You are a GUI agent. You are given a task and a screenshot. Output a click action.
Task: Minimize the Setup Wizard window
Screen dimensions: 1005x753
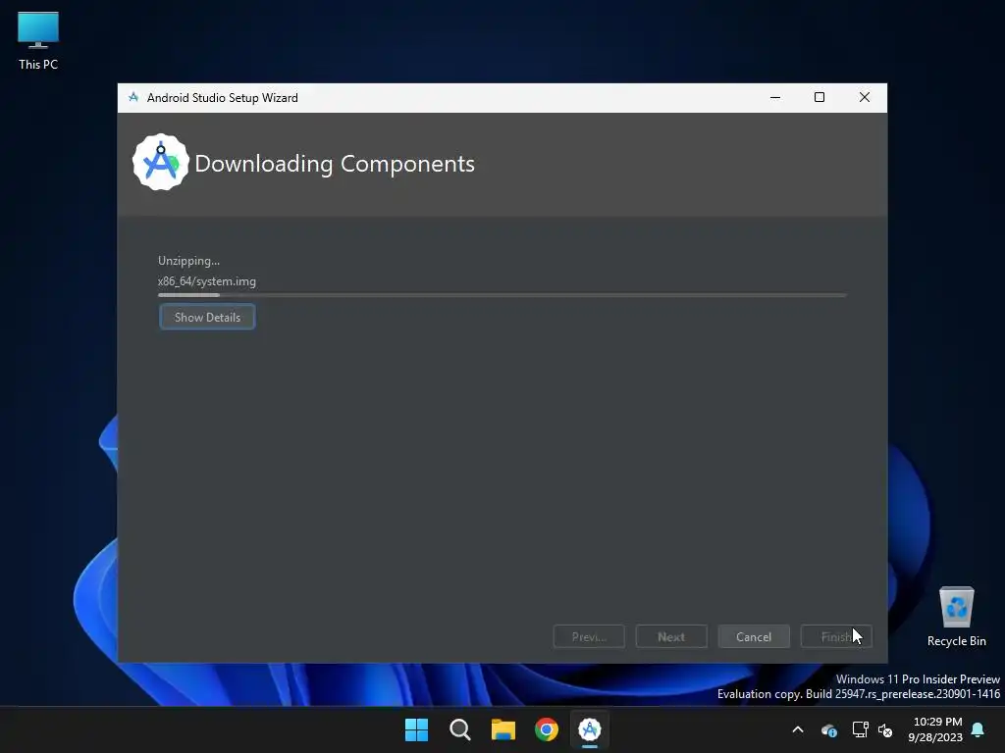pos(775,97)
